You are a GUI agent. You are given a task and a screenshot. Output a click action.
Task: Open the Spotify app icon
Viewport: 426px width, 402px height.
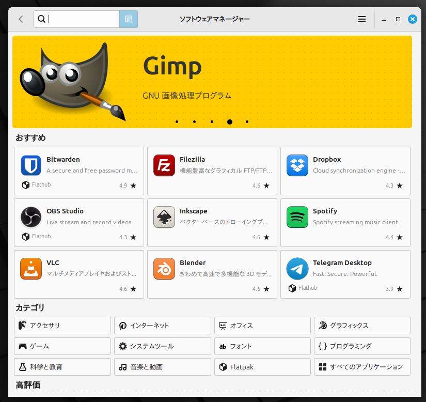click(297, 217)
